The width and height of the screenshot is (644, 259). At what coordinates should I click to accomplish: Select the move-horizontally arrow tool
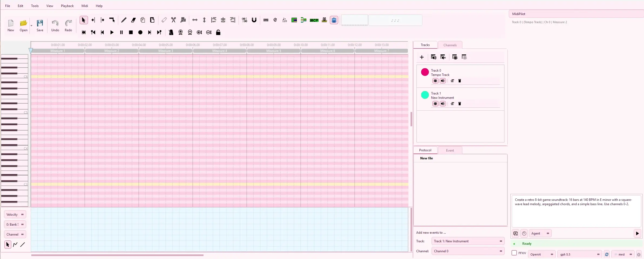[195, 20]
